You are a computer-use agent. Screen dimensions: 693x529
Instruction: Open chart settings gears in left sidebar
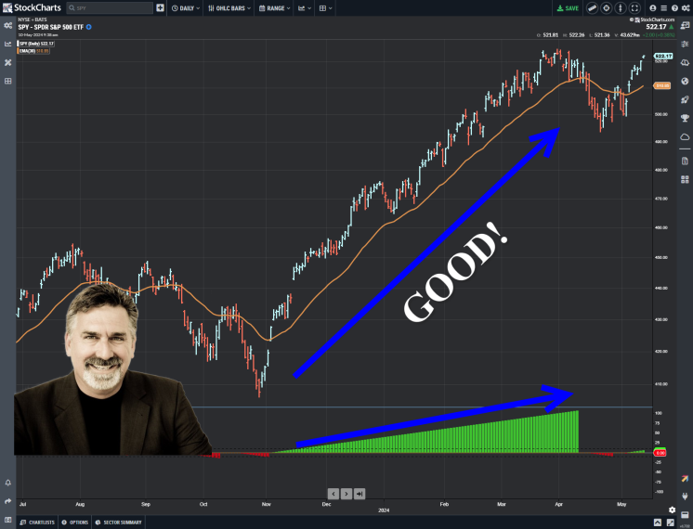pos(8,25)
